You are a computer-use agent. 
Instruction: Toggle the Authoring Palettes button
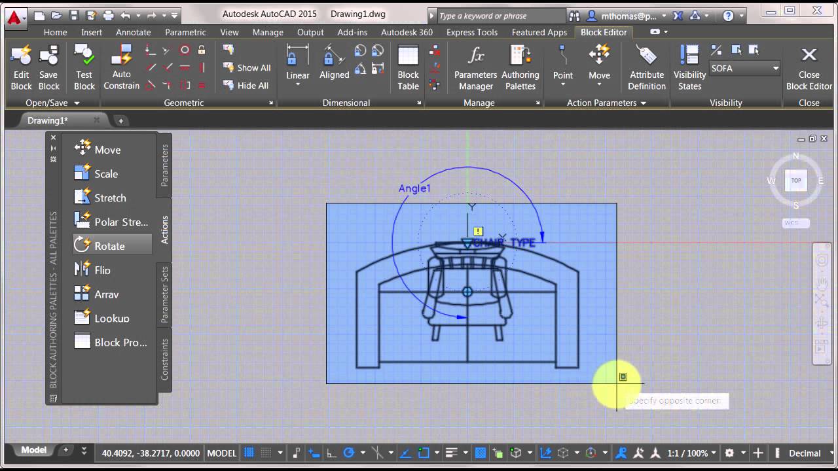click(520, 68)
